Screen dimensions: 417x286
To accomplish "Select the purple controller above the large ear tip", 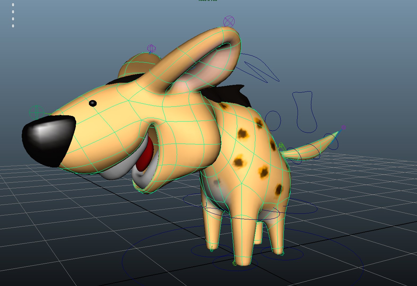I will point(229,21).
